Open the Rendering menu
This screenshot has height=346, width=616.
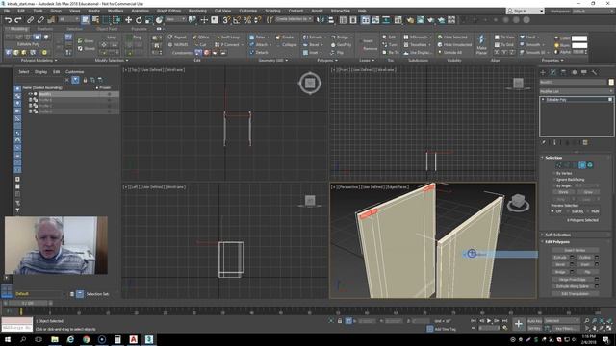coord(197,11)
